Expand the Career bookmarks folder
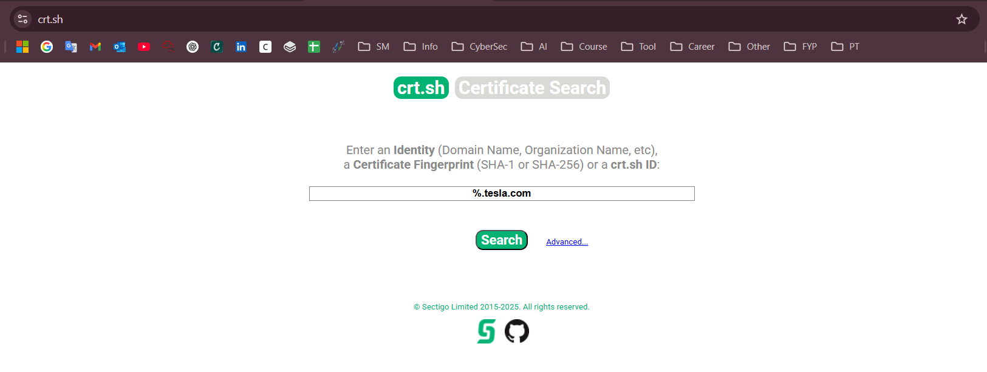The width and height of the screenshot is (987, 372). pos(692,47)
